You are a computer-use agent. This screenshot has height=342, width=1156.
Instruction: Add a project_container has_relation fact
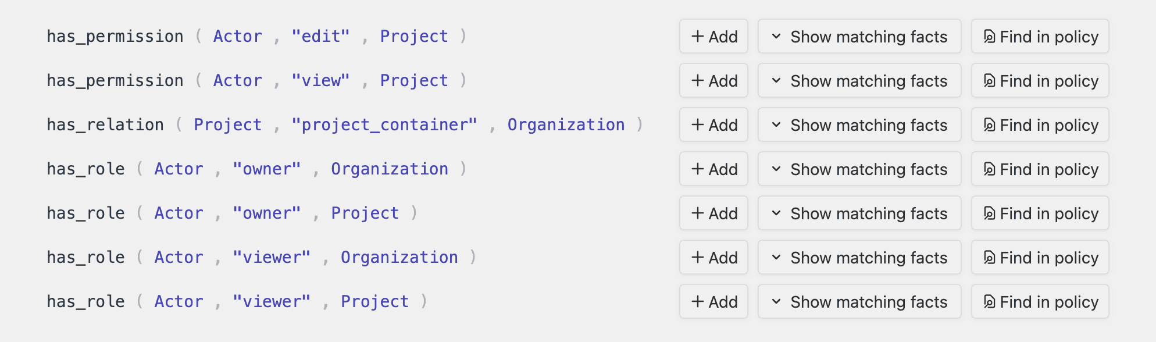(x=714, y=125)
